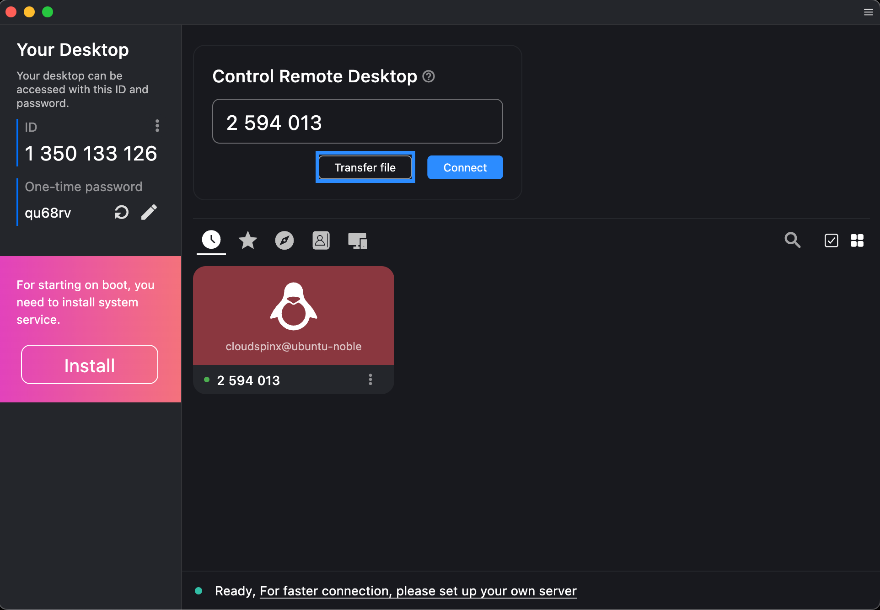Click the Transfer file button
This screenshot has height=610, width=880.
point(365,167)
